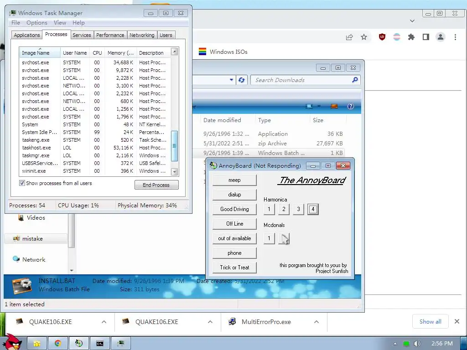Click the Windows ISOs rainbow flag icon

point(202,51)
